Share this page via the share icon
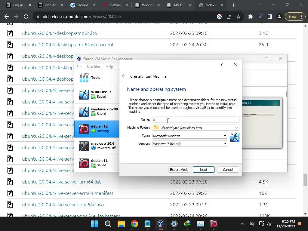The image size is (308, 231). click(x=229, y=17)
